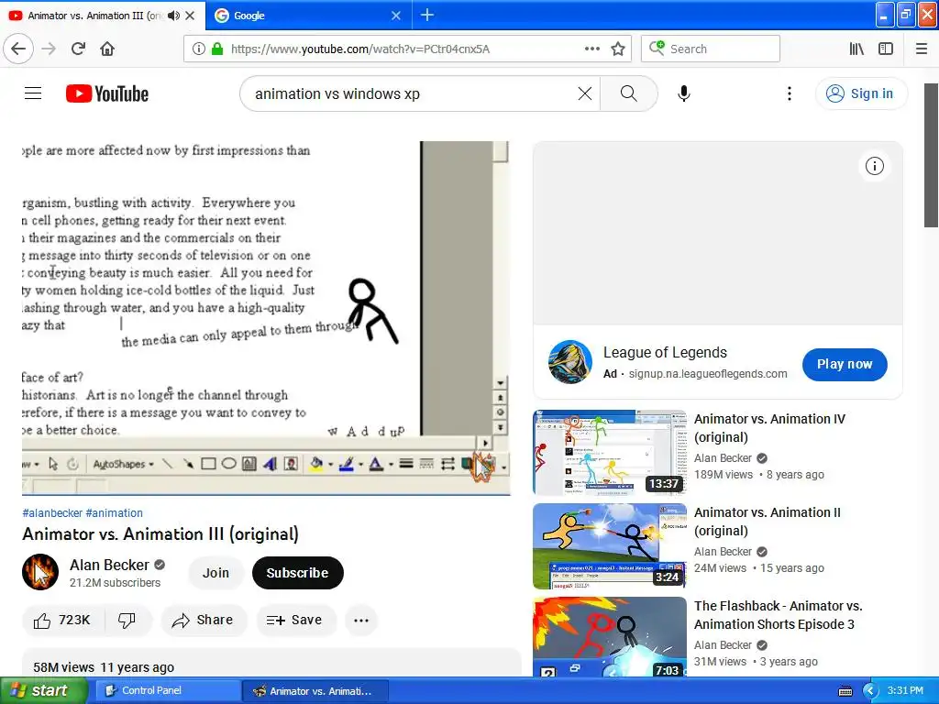Open Alan Becker channel avatar
939x704 pixels.
point(40,572)
